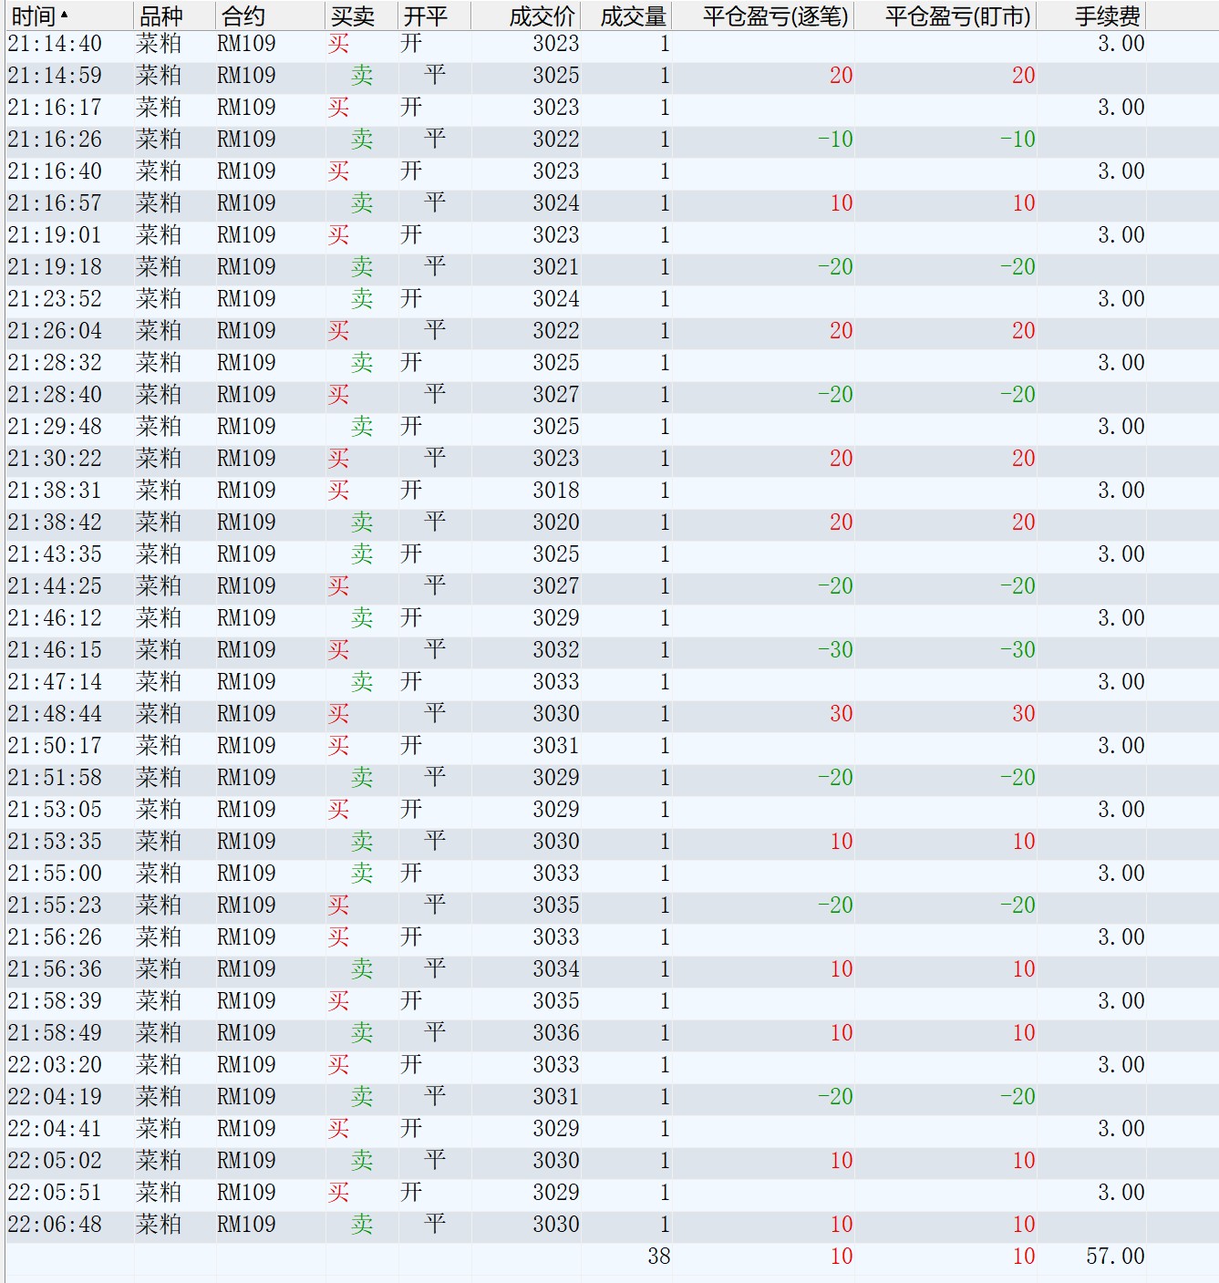Viewport: 1219px width, 1283px height.
Task: Click the sort arrow beside 时间
Action: (x=64, y=14)
